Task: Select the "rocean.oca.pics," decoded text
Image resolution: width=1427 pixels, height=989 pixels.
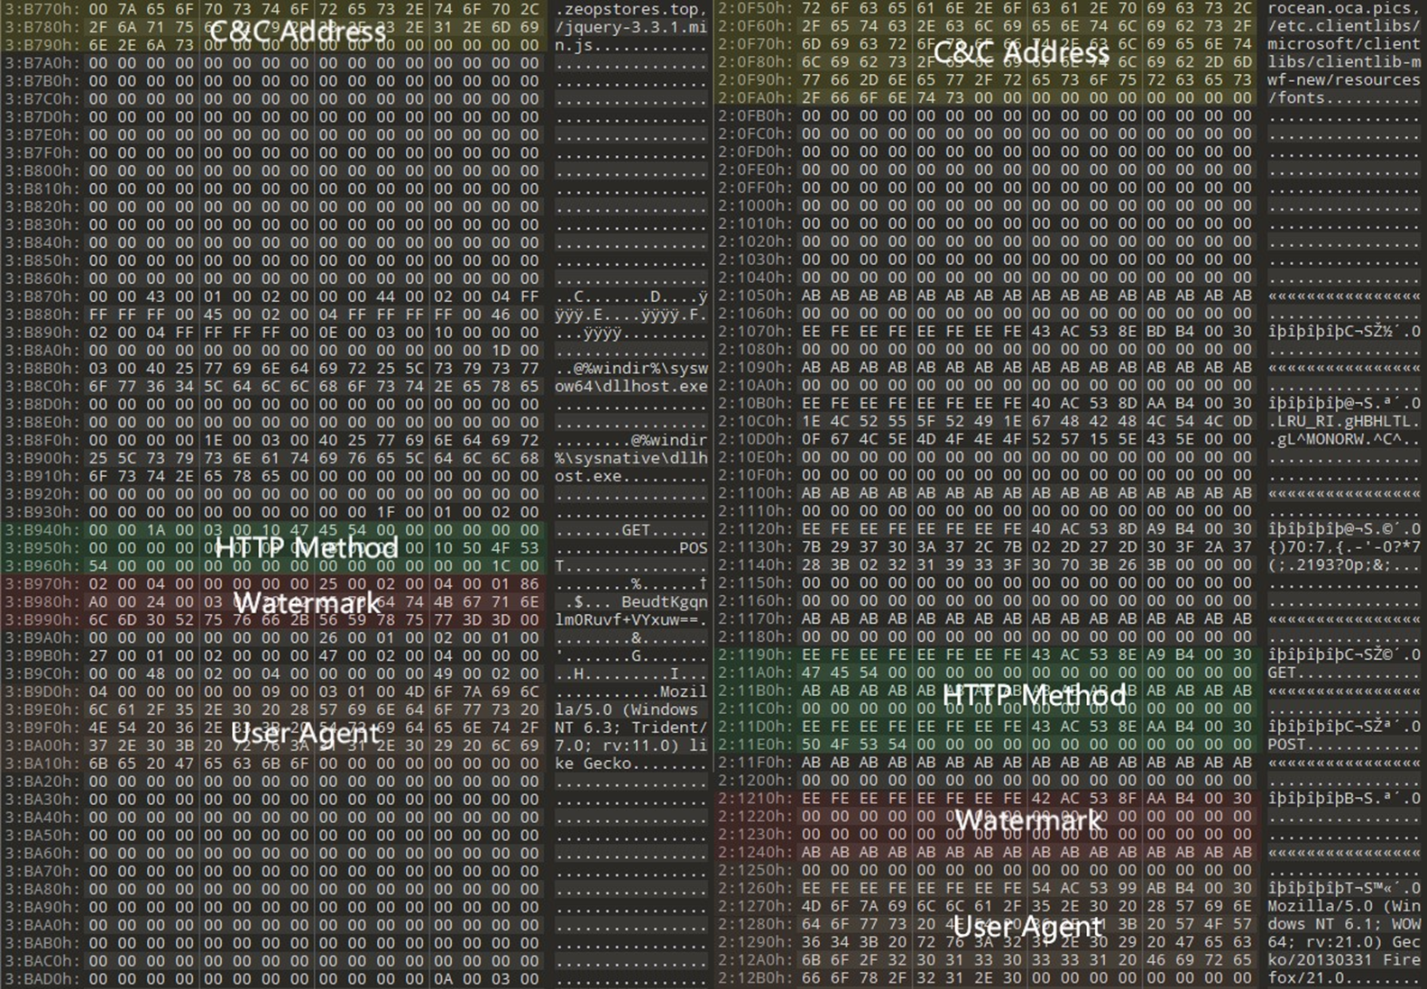Action: point(1343,8)
